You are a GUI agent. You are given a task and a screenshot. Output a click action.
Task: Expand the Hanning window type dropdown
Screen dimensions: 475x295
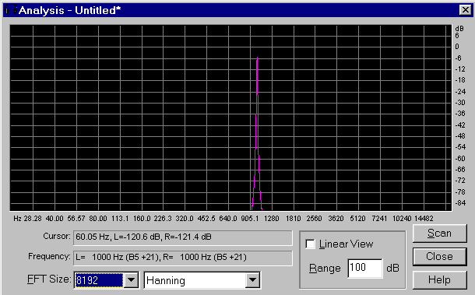pyautogui.click(x=252, y=280)
